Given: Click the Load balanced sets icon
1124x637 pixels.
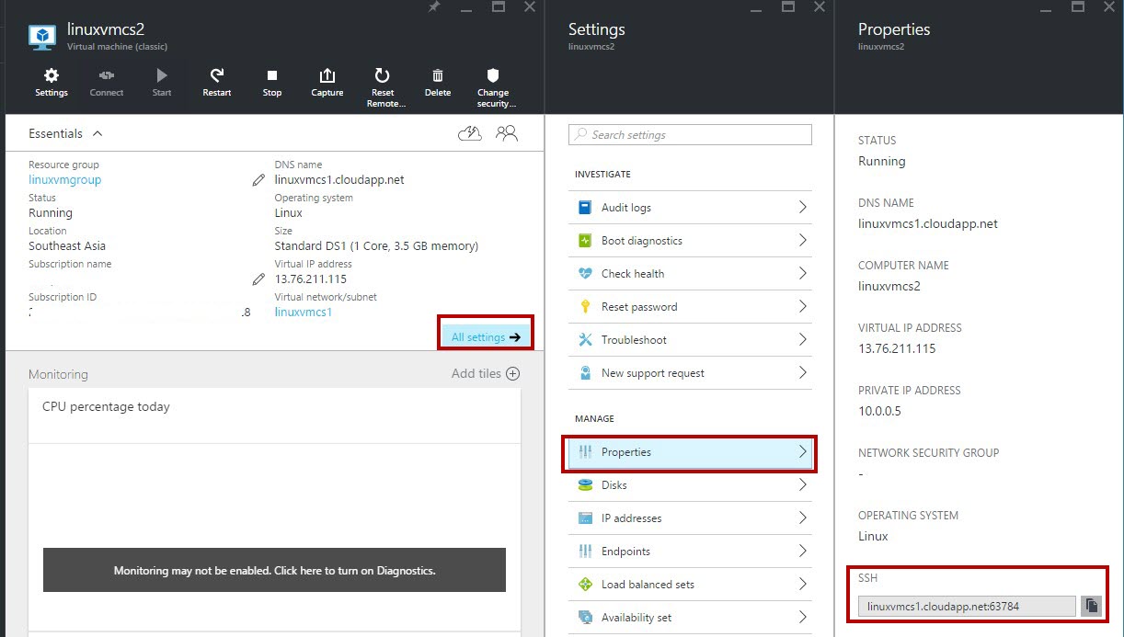Looking at the screenshot, I should (x=585, y=585).
